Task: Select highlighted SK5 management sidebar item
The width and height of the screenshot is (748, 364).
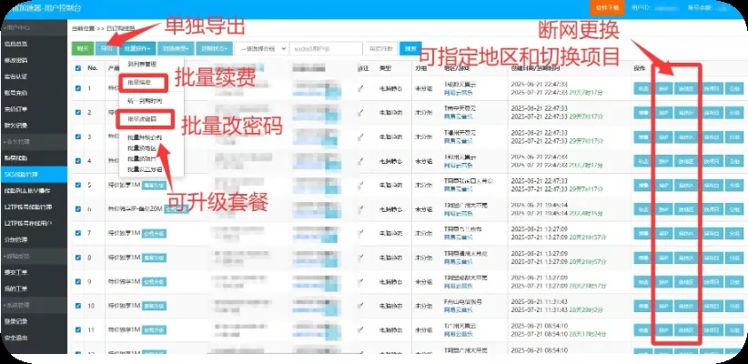Action: tap(34, 174)
